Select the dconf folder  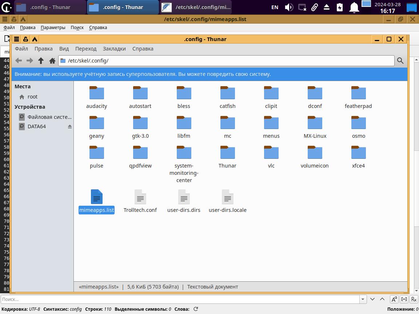click(315, 97)
